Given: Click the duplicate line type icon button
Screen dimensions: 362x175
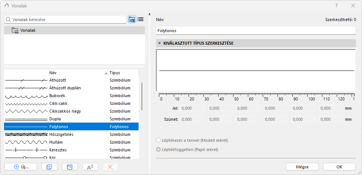Looking at the screenshot, I should tap(49, 167).
